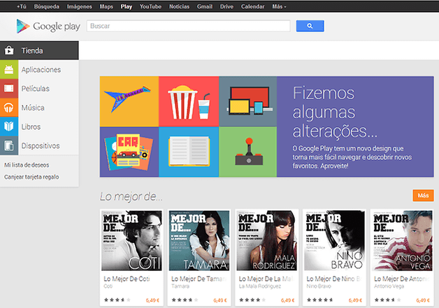Click star rating on Nino Bravo album
The height and width of the screenshot is (308, 439).
coord(320,300)
